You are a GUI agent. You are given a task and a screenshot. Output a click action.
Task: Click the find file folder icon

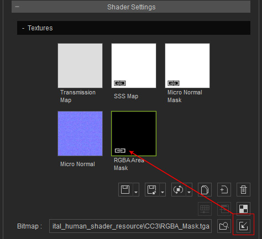pyautogui.click(x=224, y=226)
